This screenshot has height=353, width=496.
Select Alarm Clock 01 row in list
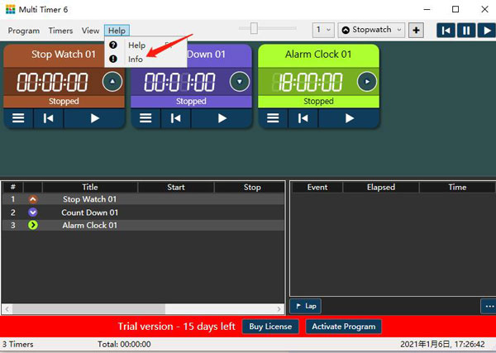pos(143,225)
